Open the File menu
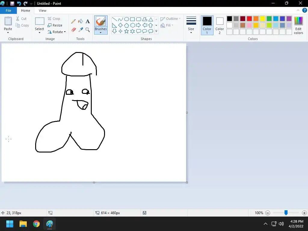This screenshot has width=308, height=231. (x=8, y=11)
